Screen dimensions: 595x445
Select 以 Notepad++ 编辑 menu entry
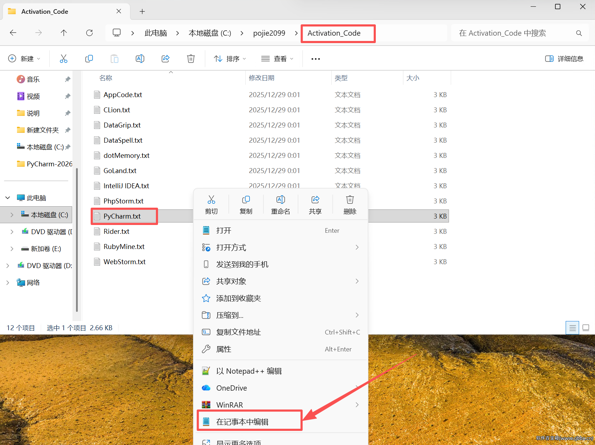tap(281, 371)
